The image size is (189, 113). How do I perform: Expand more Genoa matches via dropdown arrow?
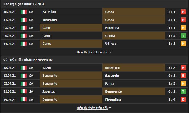point(110,52)
